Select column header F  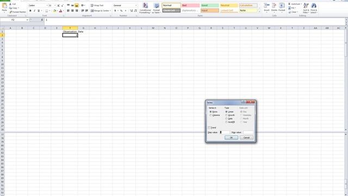70,28
